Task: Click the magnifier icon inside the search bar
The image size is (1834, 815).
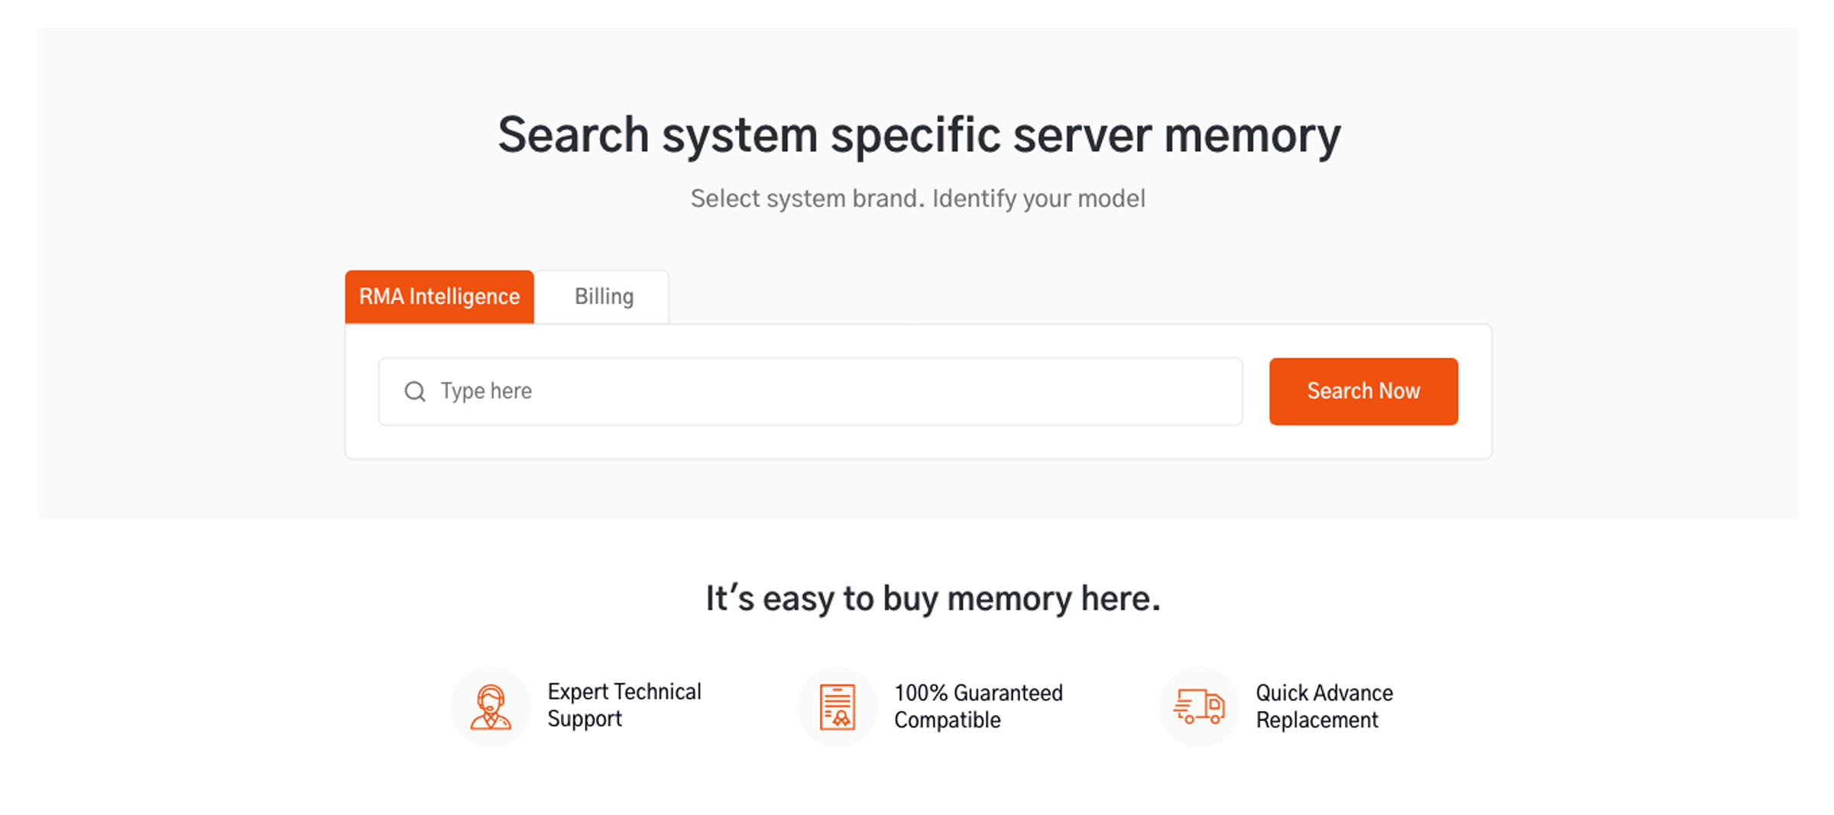Action: 415,391
